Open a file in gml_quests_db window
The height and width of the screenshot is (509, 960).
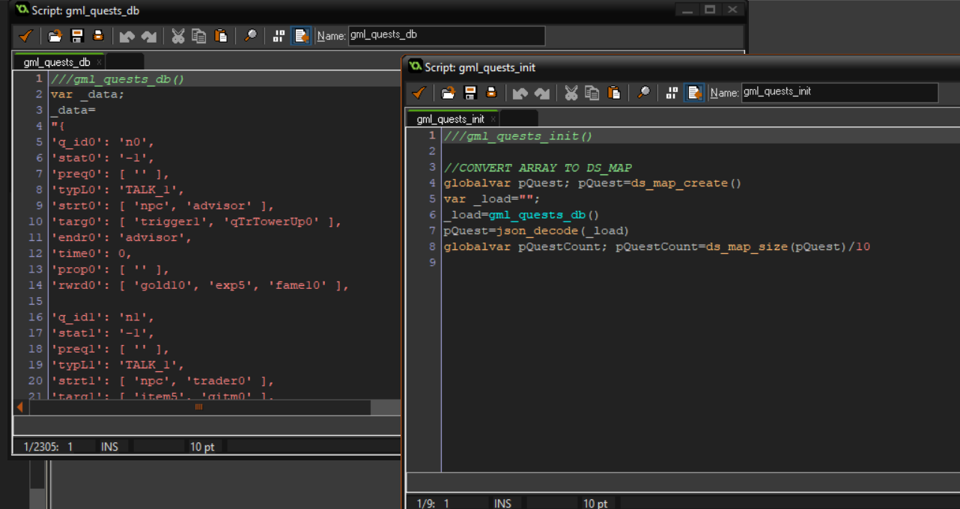coord(55,36)
